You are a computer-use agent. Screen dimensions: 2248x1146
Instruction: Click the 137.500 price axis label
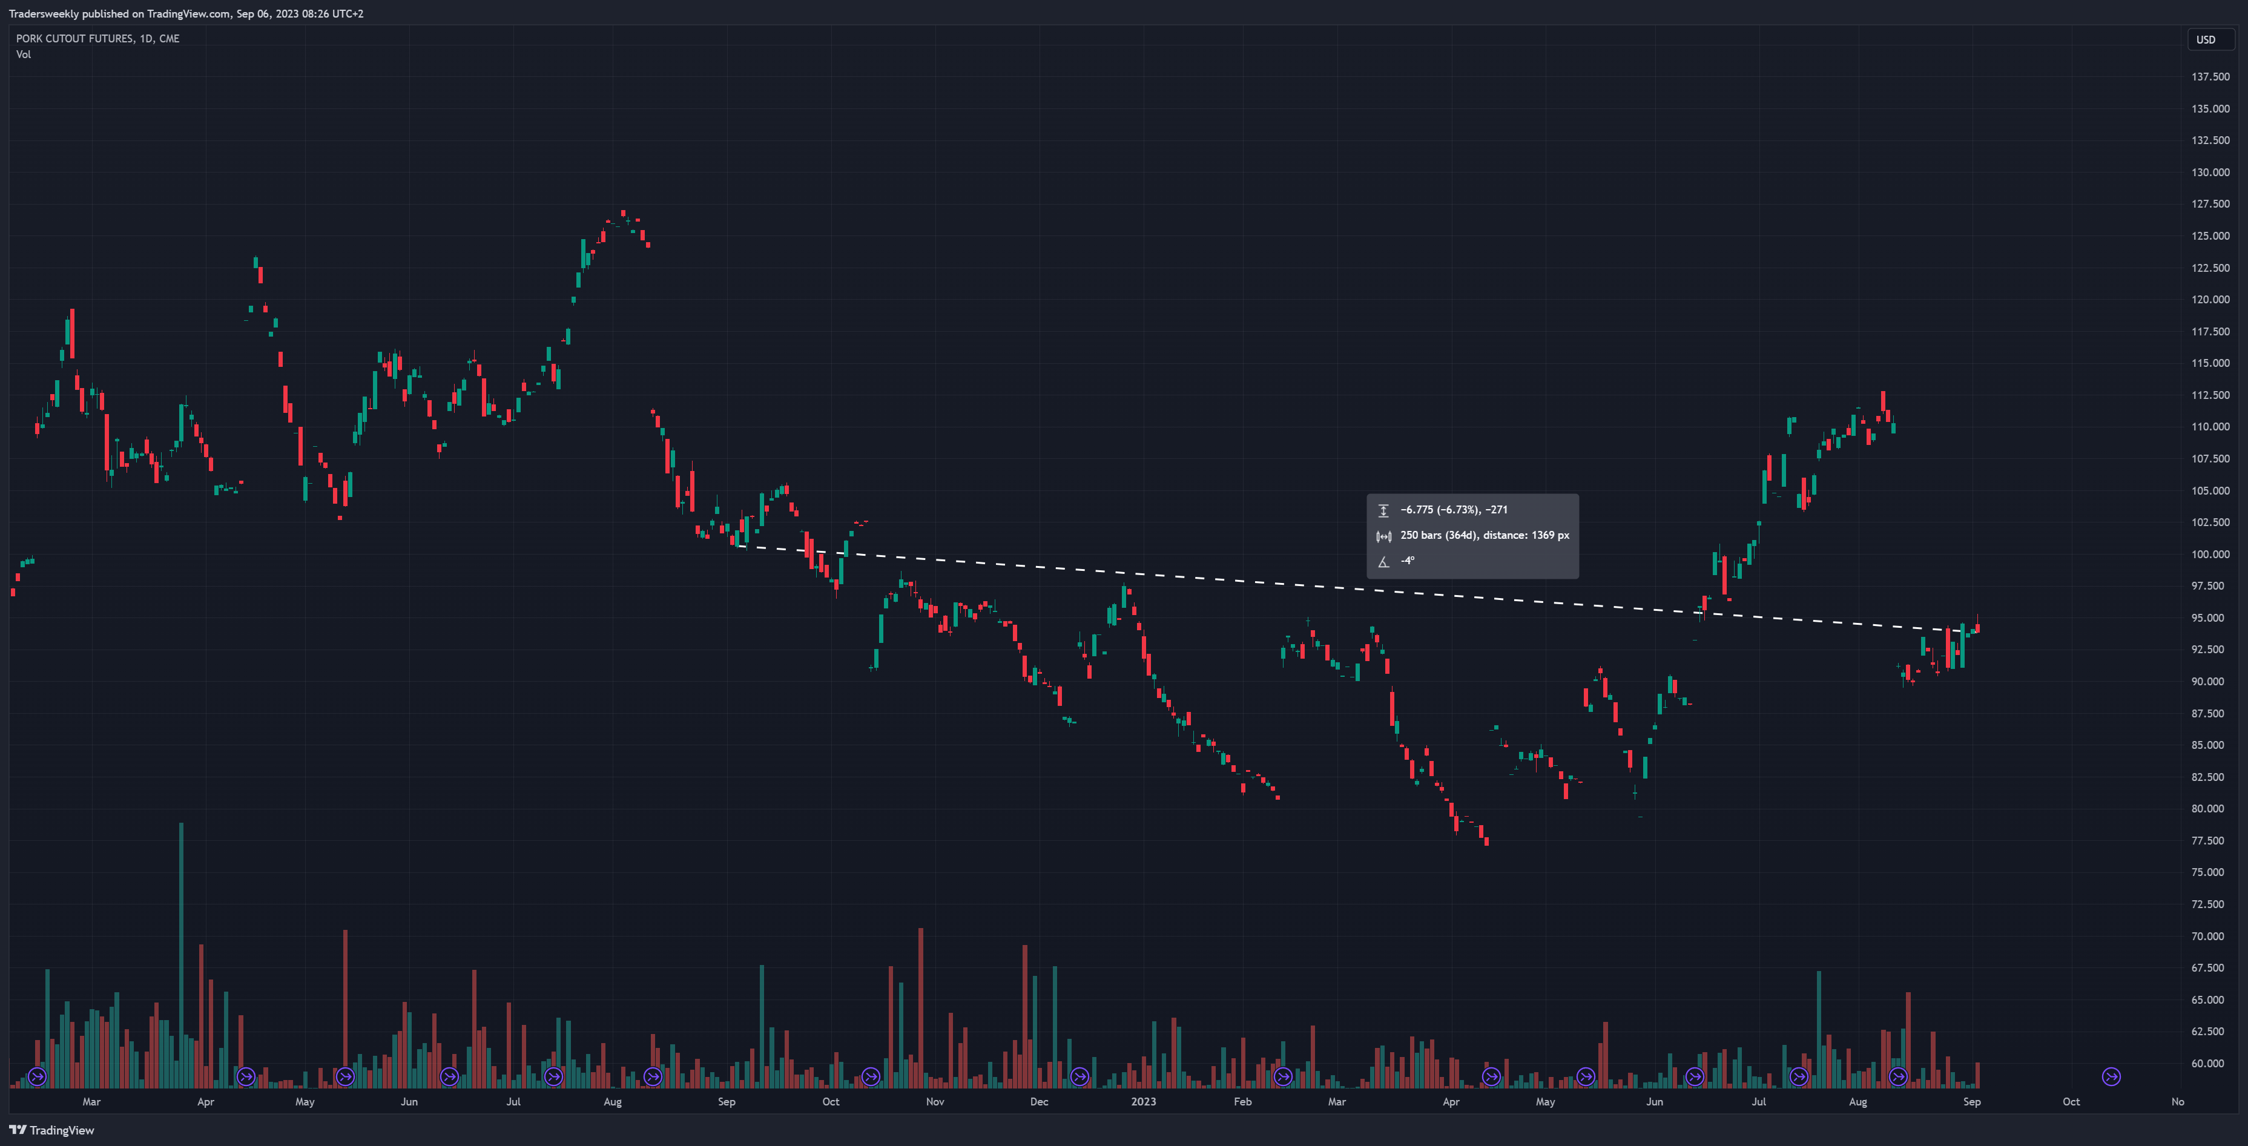(x=2210, y=77)
